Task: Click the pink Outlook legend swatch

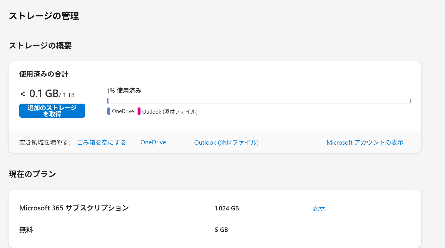Action: pos(139,111)
